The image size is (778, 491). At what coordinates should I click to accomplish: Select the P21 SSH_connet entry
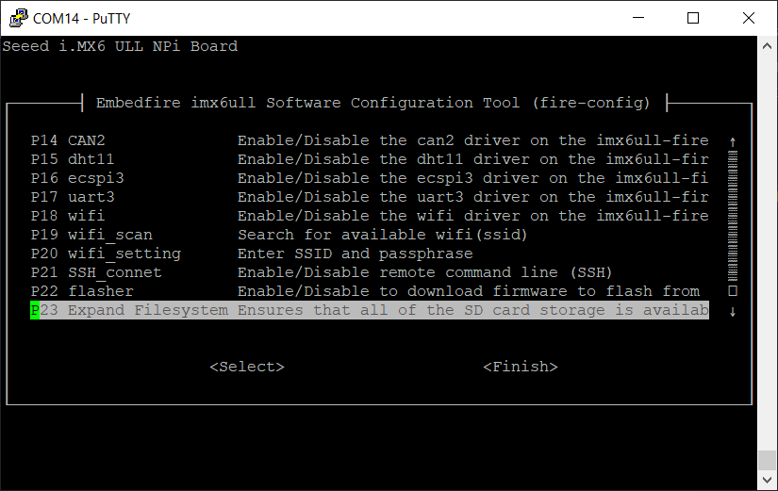(370, 272)
